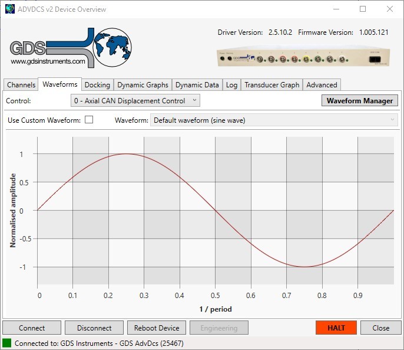
Task: Go to the Dynamic Data tab
Action: click(x=197, y=85)
